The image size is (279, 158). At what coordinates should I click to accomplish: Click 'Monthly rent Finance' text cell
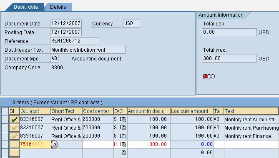coord(251,136)
